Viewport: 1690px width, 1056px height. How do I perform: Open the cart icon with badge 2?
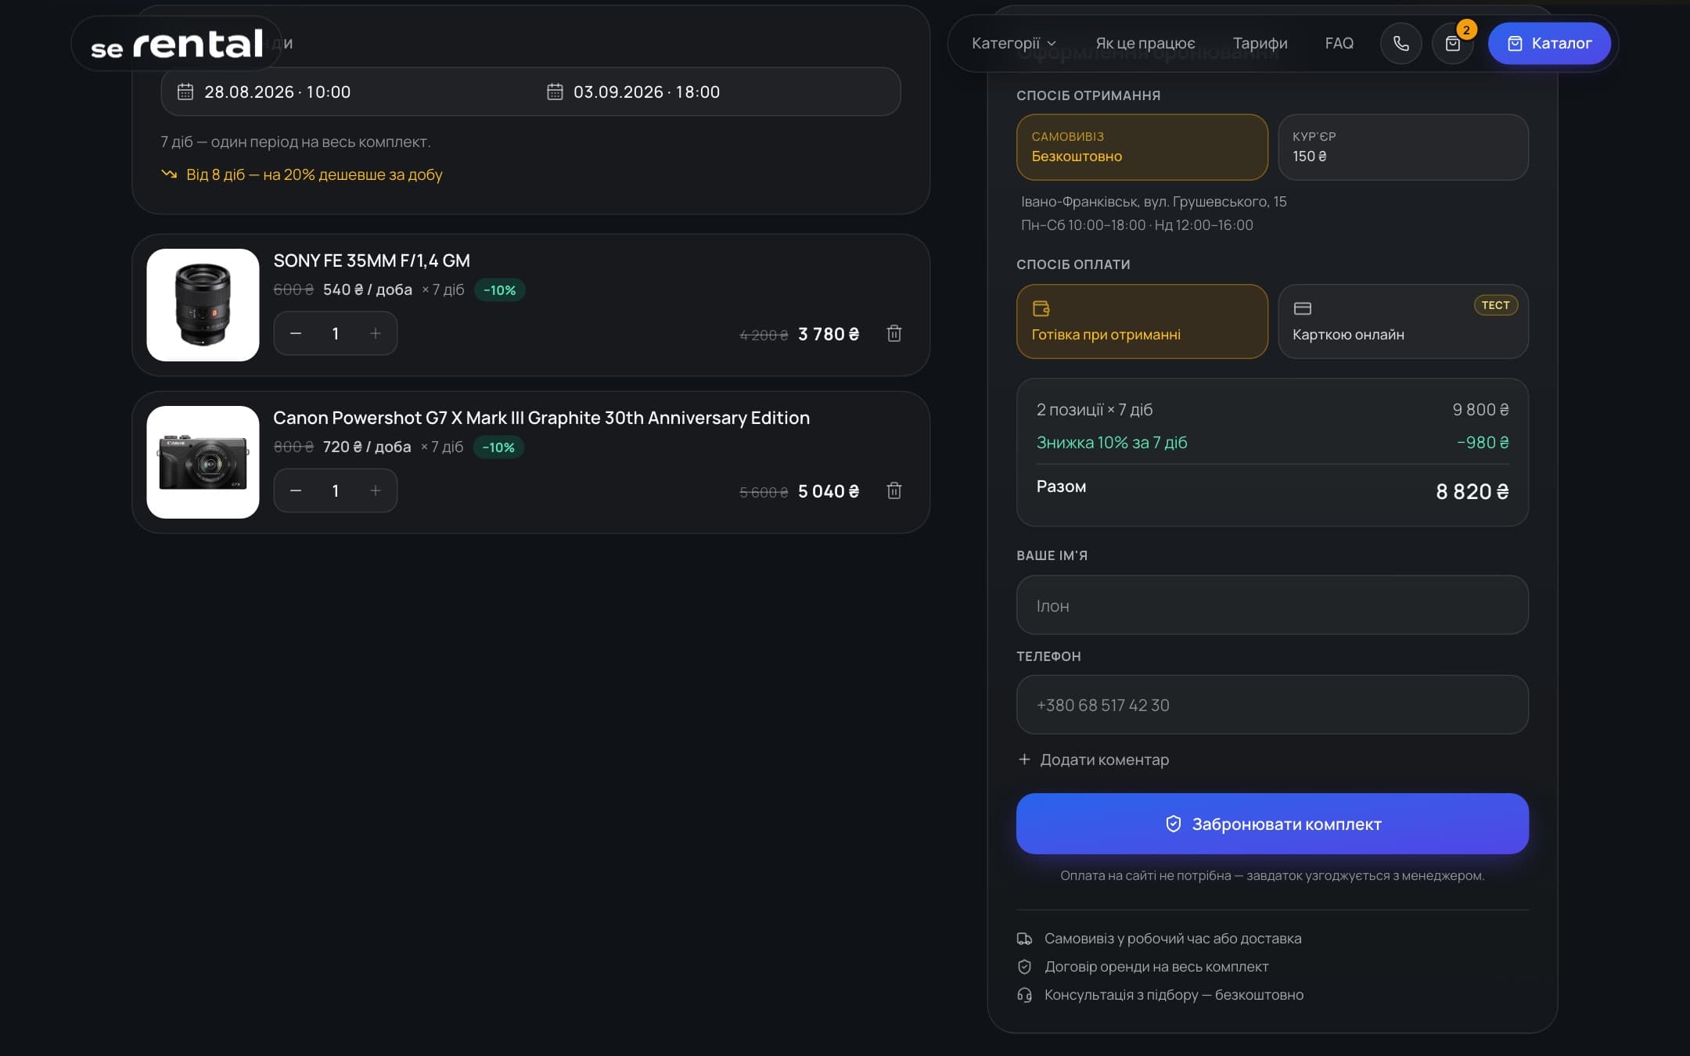pyautogui.click(x=1453, y=43)
